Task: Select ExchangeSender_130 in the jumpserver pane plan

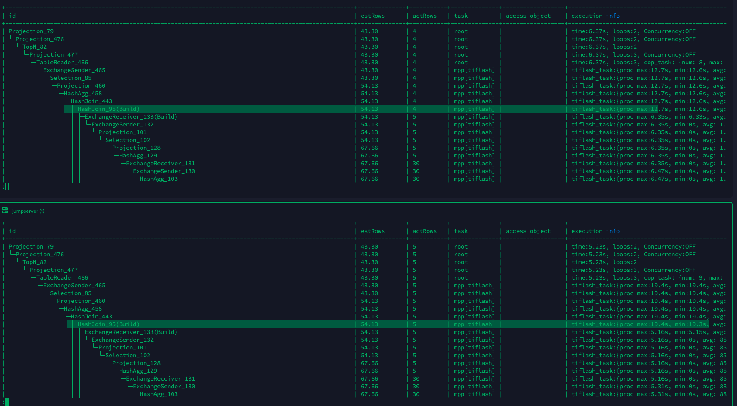Action: click(164, 387)
